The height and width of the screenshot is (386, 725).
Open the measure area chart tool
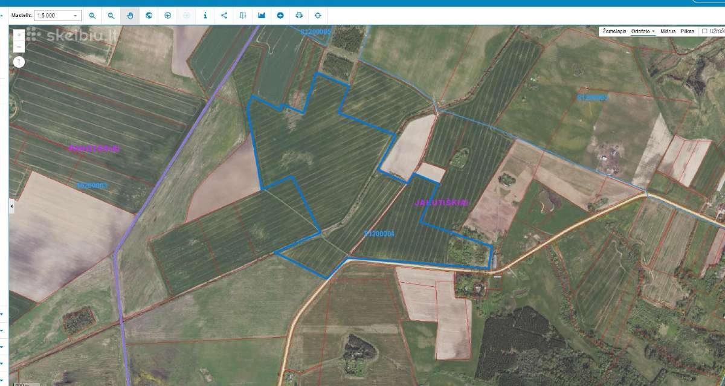pyautogui.click(x=262, y=16)
